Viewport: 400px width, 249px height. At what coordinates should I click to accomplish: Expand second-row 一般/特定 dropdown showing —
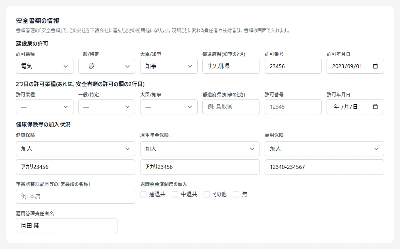click(107, 107)
